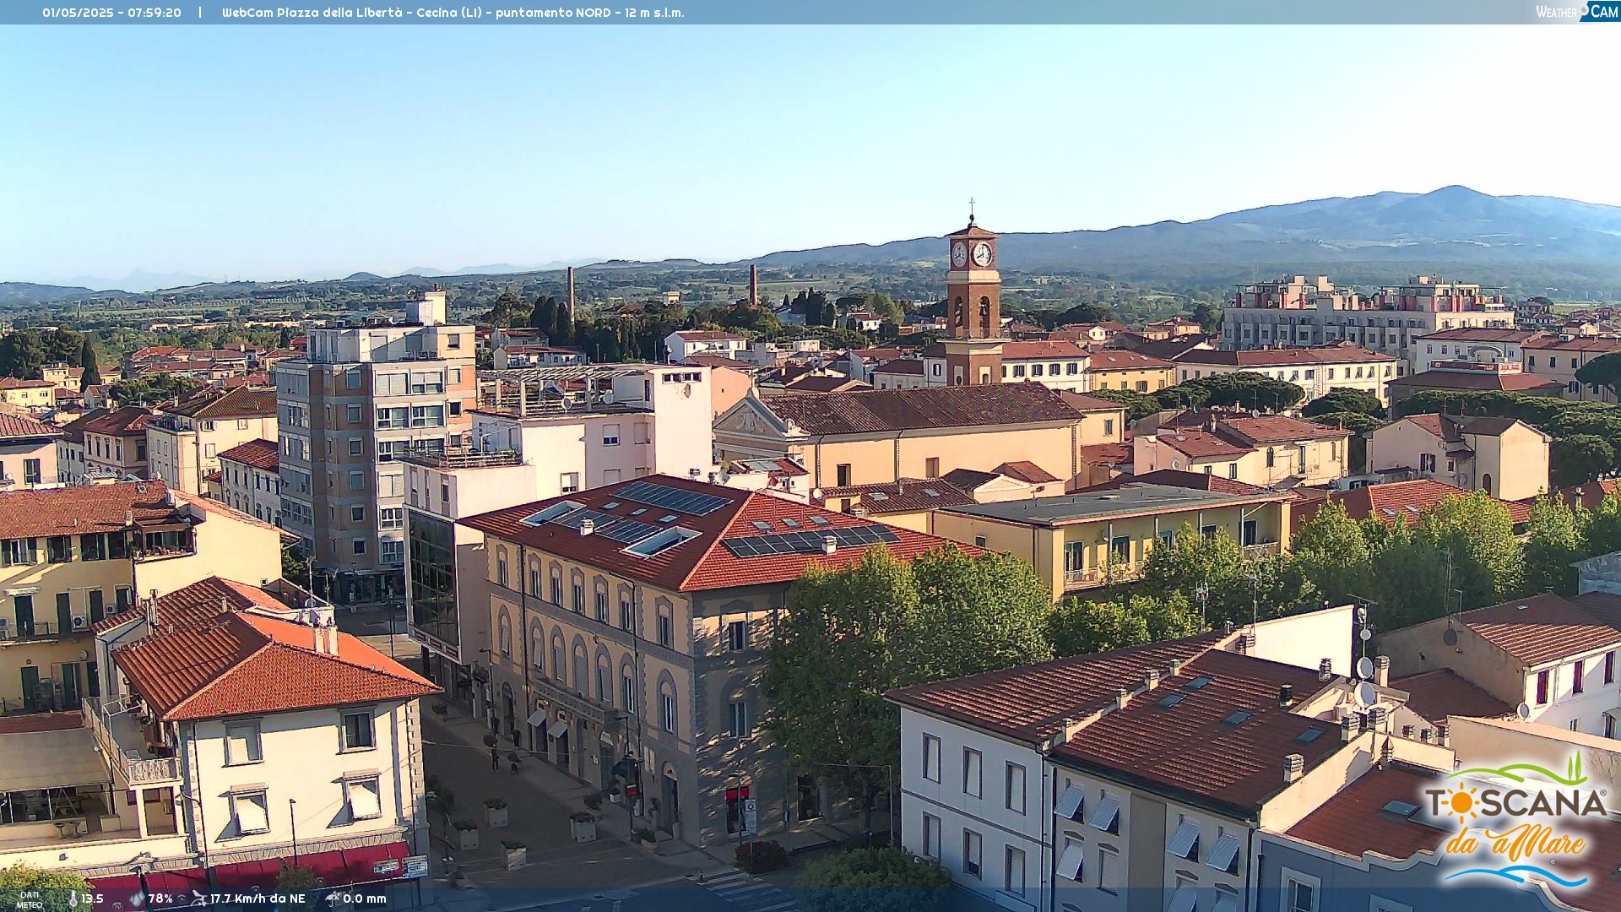Click the humidity droplets icon
Image resolution: width=1621 pixels, height=912 pixels.
(137, 898)
